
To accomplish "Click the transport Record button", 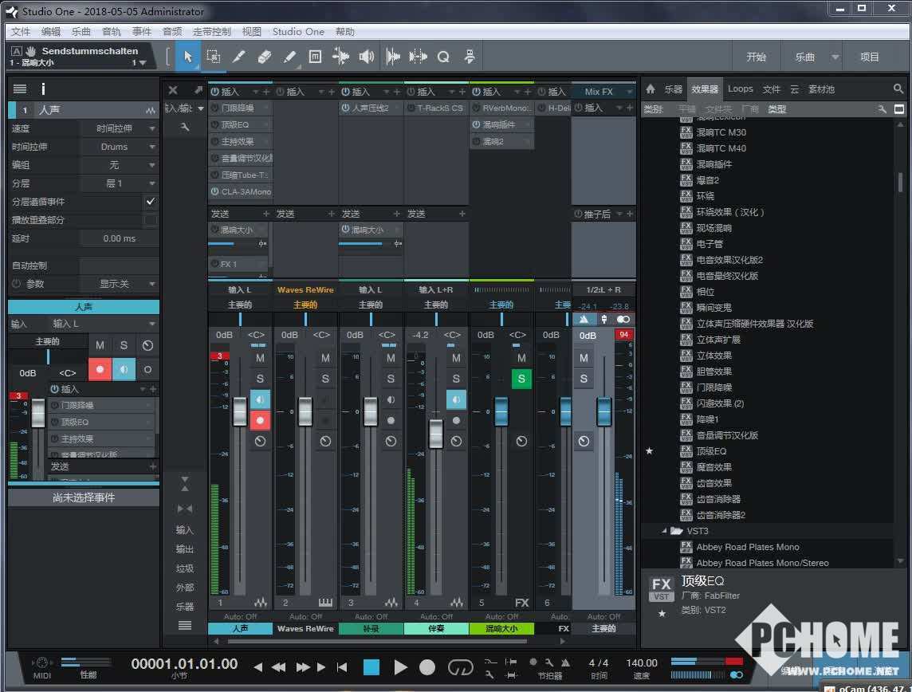I will [x=427, y=667].
